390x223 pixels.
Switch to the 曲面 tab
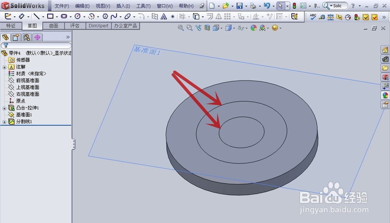[54, 26]
